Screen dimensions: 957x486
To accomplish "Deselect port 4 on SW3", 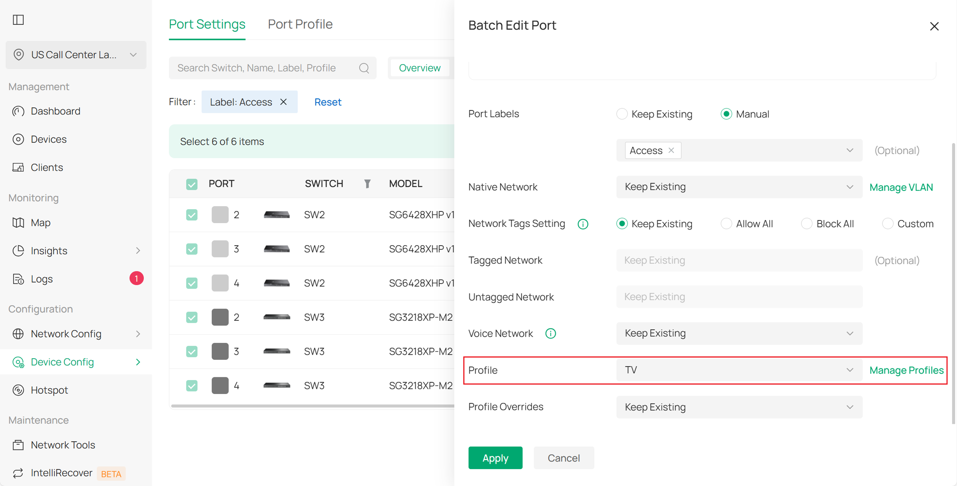I will (192, 386).
